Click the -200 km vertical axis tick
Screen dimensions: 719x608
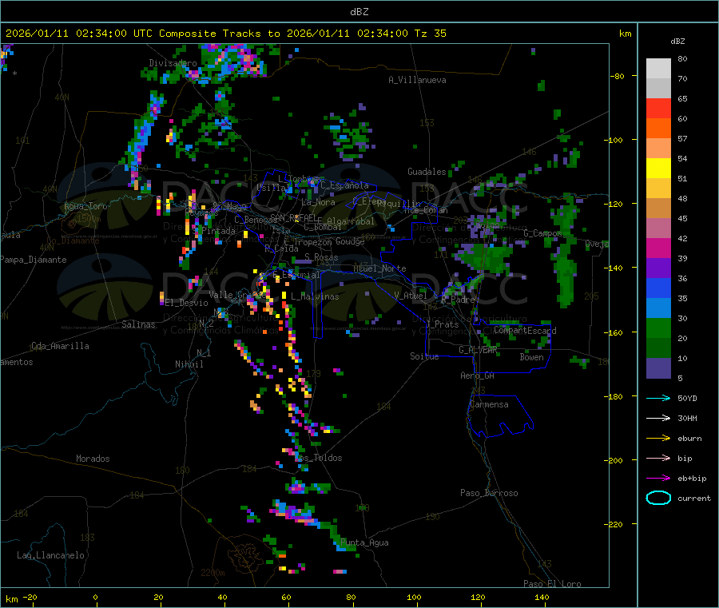(x=622, y=460)
